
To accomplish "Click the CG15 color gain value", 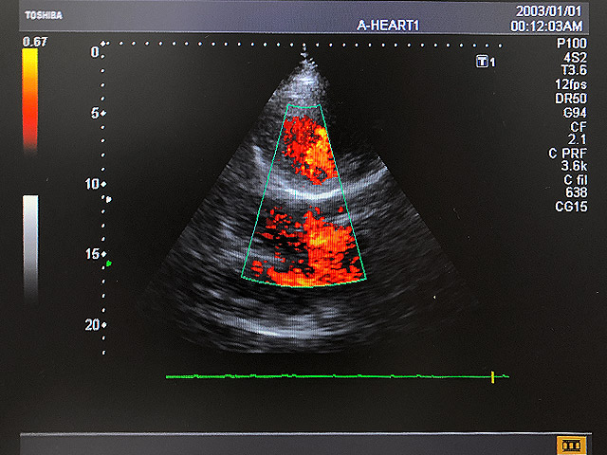I will 571,207.
